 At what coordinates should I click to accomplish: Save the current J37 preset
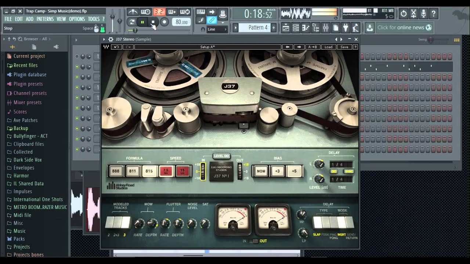click(x=344, y=47)
